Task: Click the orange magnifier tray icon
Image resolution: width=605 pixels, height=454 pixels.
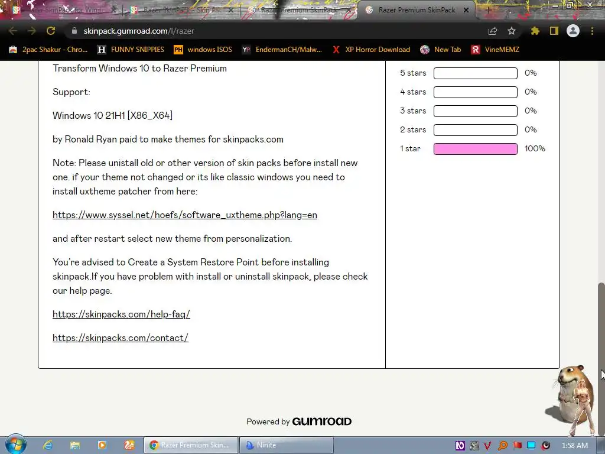Action: (x=503, y=446)
